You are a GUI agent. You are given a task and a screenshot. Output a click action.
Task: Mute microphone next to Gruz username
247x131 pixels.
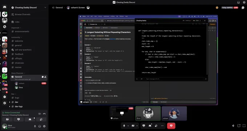click(35, 126)
